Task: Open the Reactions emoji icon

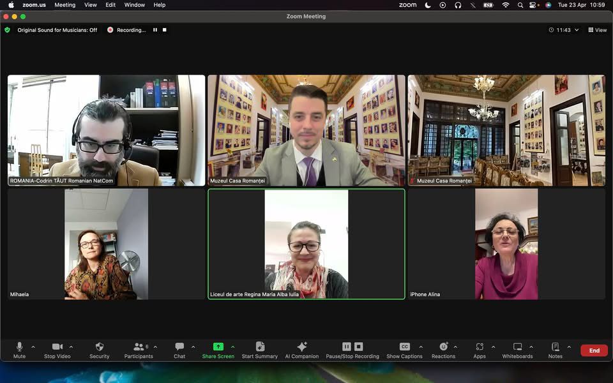Action: point(443,347)
